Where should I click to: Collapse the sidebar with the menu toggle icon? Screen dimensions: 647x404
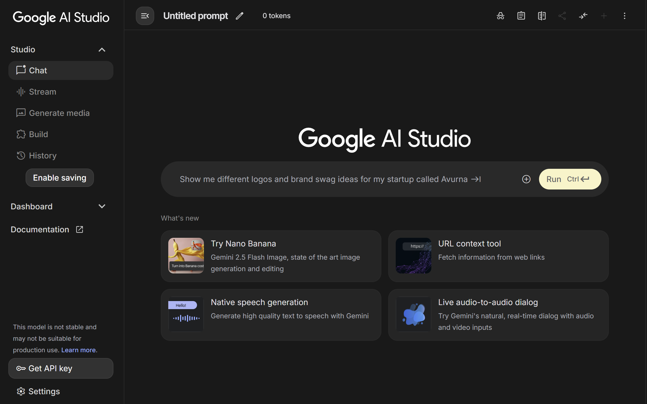(145, 16)
